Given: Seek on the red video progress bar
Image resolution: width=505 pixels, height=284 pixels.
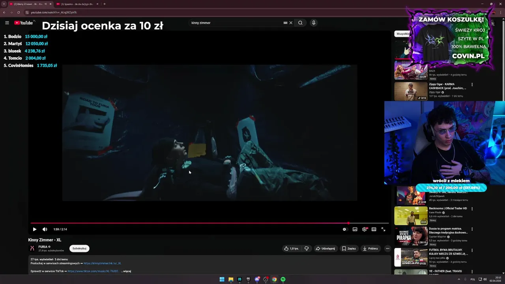Looking at the screenshot, I should [209, 223].
